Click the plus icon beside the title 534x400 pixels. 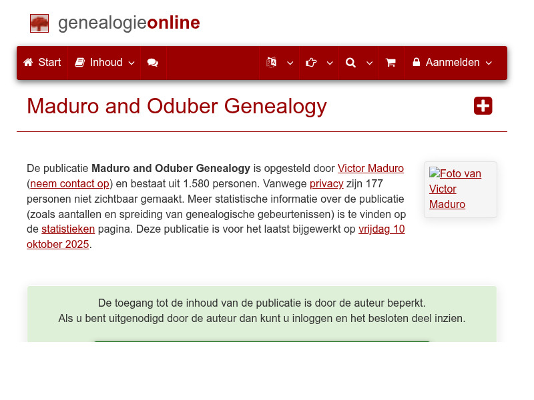click(483, 106)
